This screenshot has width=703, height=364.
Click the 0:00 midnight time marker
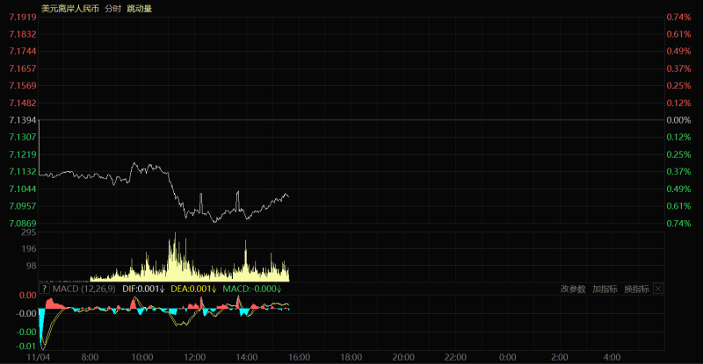[508, 357]
